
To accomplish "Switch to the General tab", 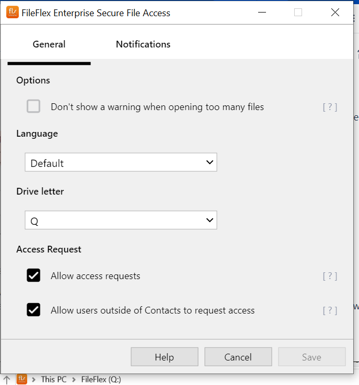I will click(x=49, y=44).
